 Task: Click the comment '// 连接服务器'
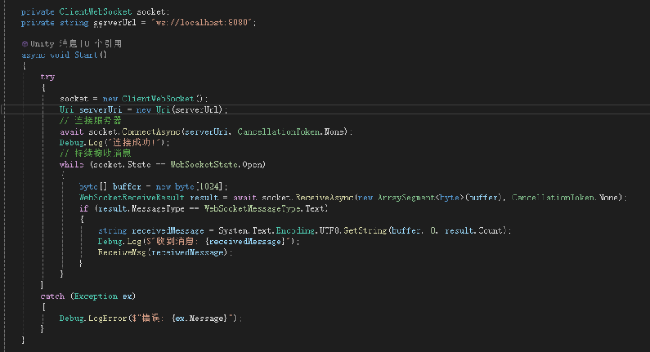(90, 121)
